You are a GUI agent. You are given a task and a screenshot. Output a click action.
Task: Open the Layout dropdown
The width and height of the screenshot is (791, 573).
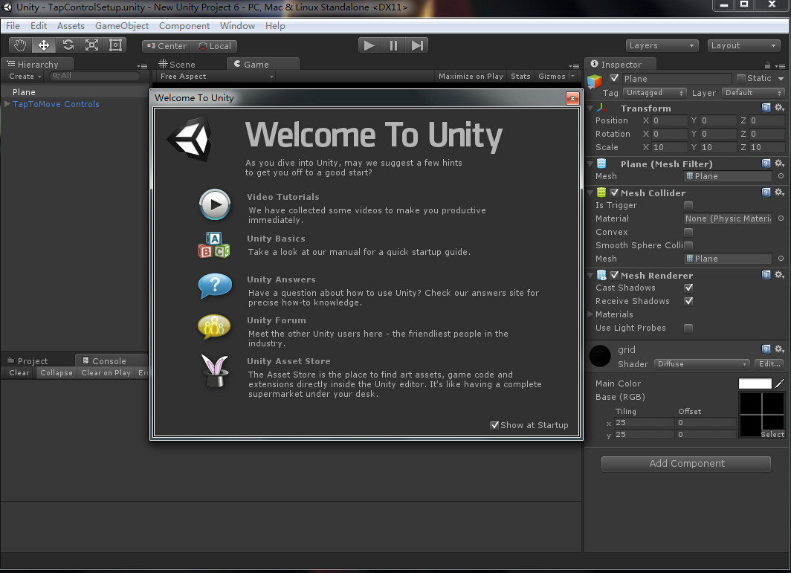743,45
